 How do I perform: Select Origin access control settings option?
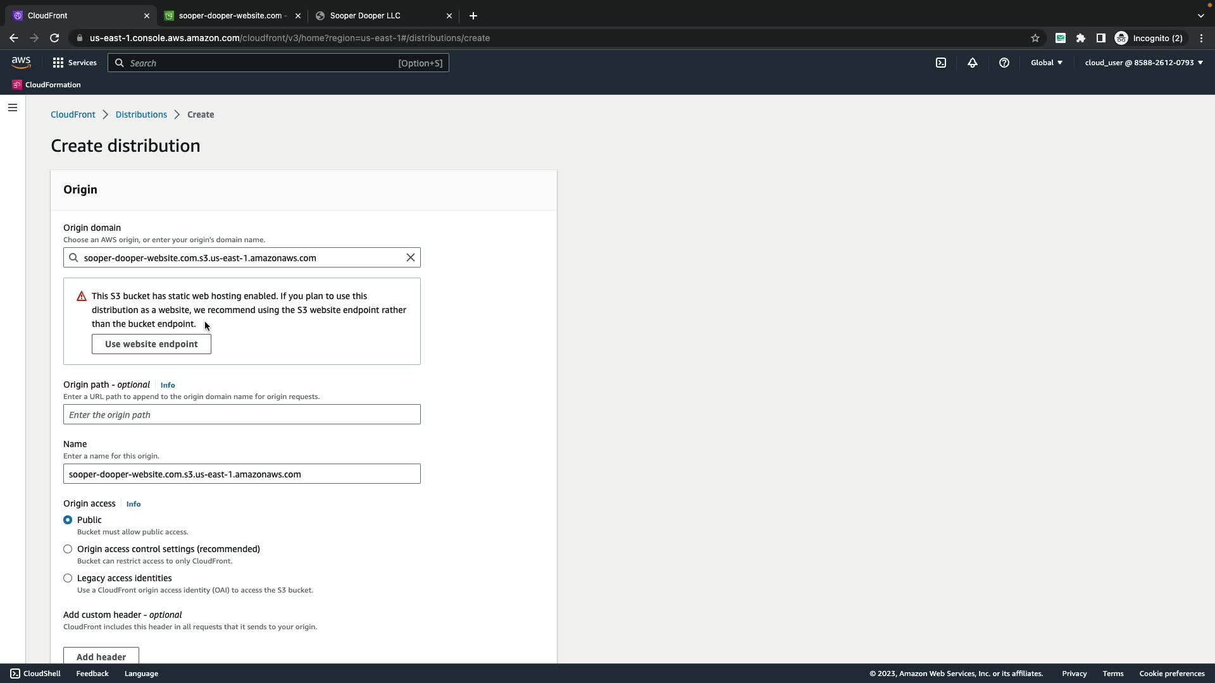coord(68,549)
